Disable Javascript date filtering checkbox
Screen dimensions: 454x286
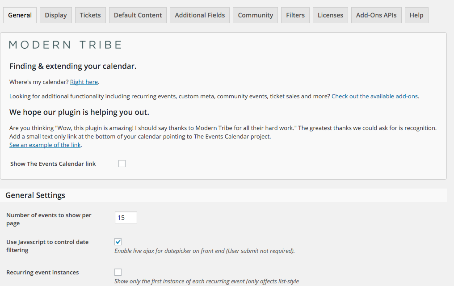click(x=118, y=242)
